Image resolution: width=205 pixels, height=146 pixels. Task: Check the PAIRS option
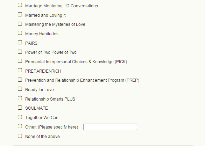point(20,43)
